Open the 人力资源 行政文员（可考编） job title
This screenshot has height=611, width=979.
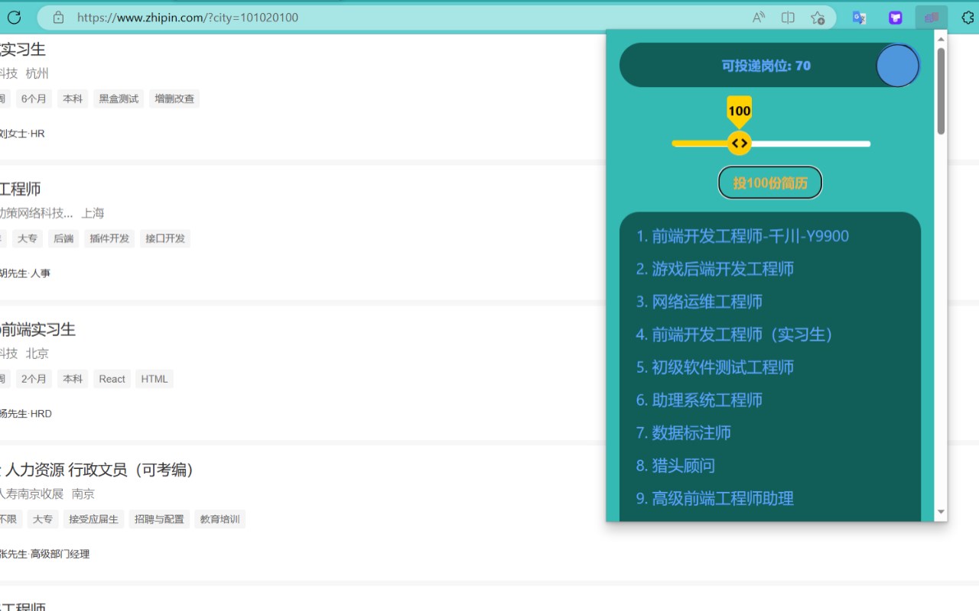coord(99,470)
